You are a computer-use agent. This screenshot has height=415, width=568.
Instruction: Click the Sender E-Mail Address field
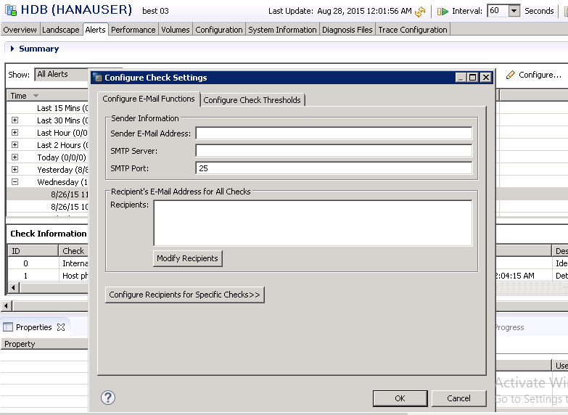[x=334, y=133]
